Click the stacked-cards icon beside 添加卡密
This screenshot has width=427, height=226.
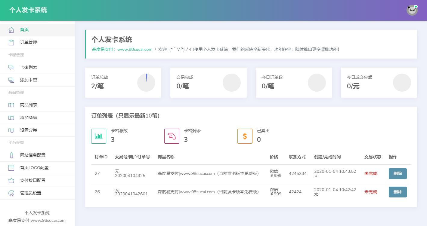click(11, 80)
